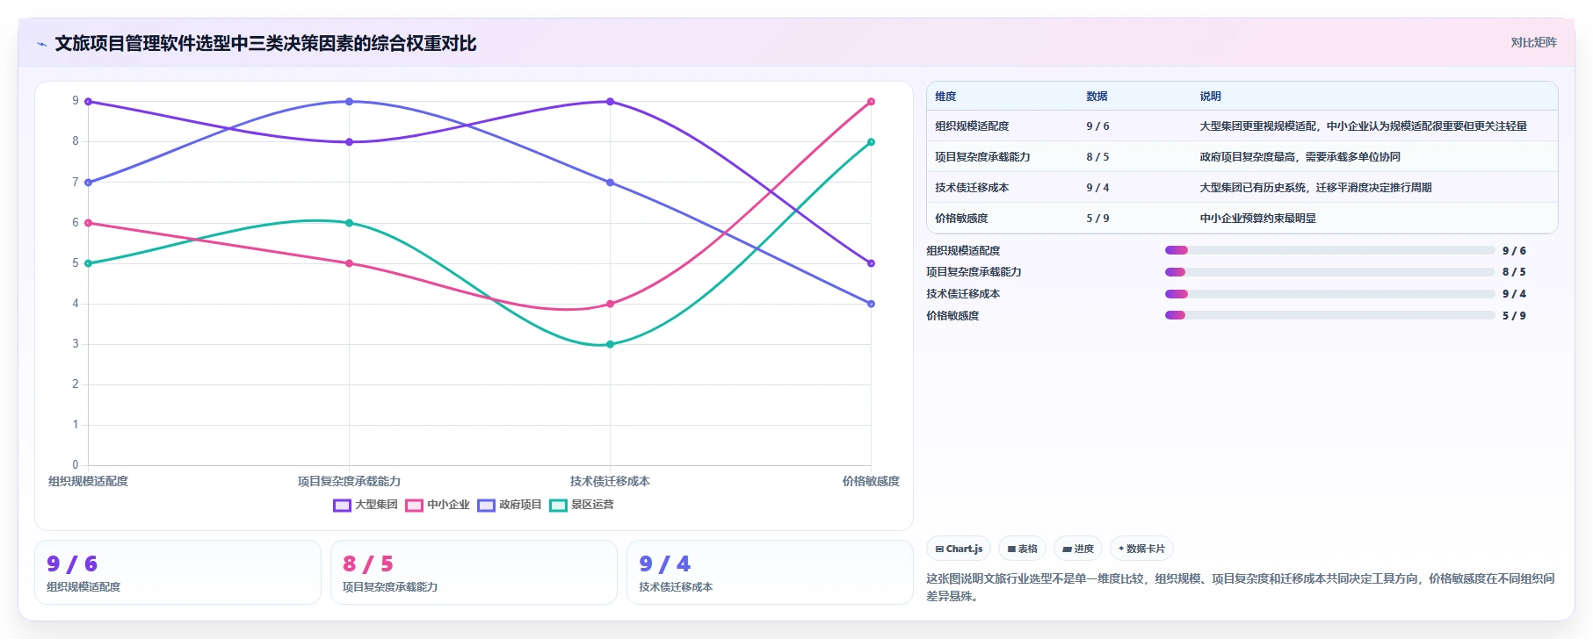Viewport: 1593px width, 639px height.
Task: Click the 项目复杂度承载能力 x-axis label
Action: click(x=349, y=481)
